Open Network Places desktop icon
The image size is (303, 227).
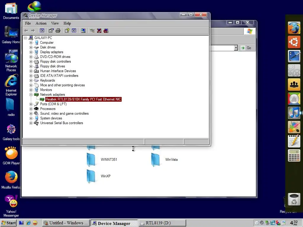coord(11,61)
